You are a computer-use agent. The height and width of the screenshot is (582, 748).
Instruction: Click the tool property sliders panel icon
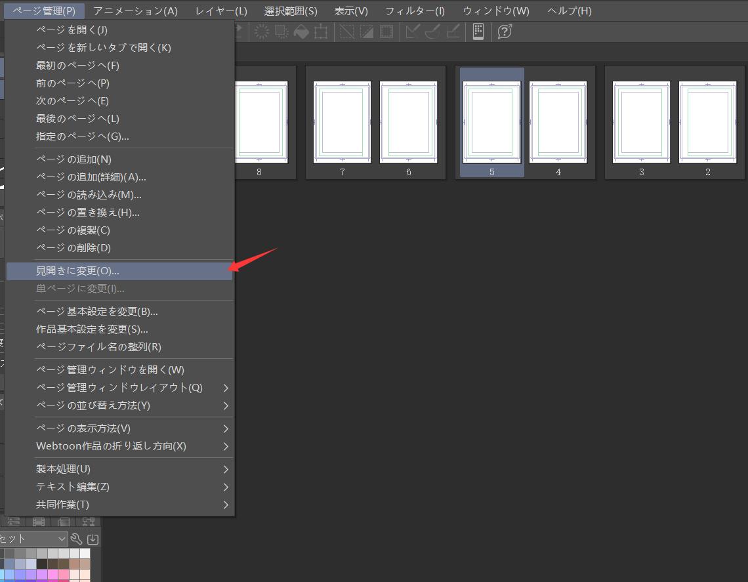14,521
